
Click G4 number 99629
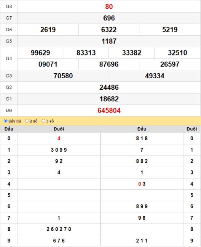coord(40,52)
